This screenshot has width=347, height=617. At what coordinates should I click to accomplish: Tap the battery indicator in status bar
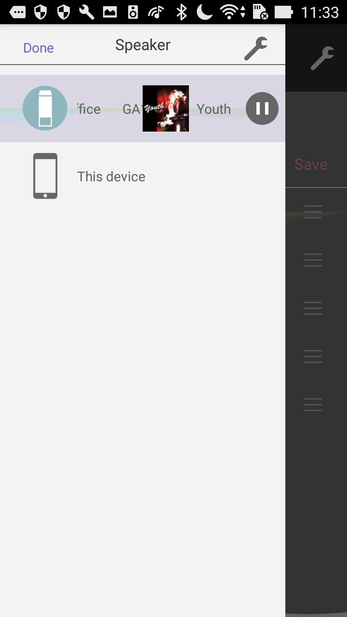point(283,12)
